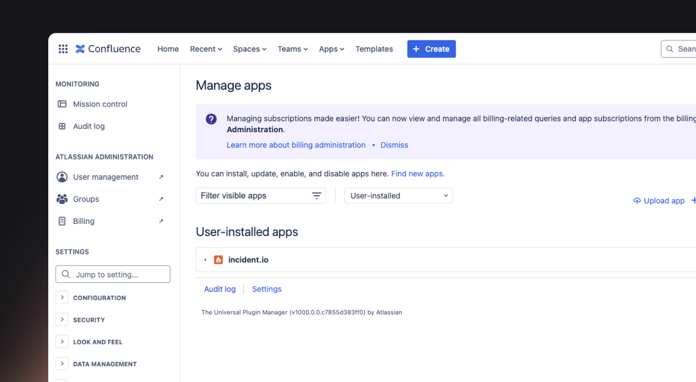Click external link arrow beside User management
Image resolution: width=696 pixels, height=382 pixels.
click(161, 177)
